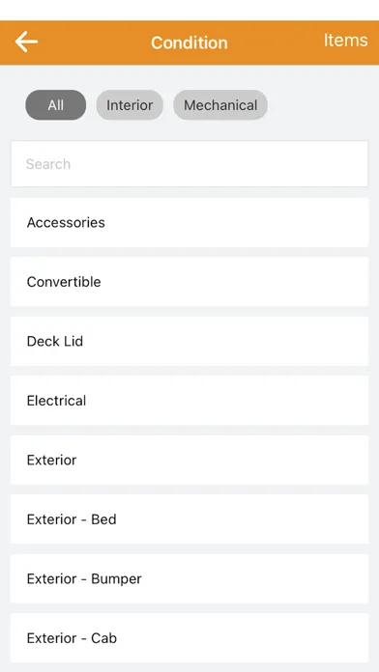Click the Search placeholder text

(x=48, y=164)
